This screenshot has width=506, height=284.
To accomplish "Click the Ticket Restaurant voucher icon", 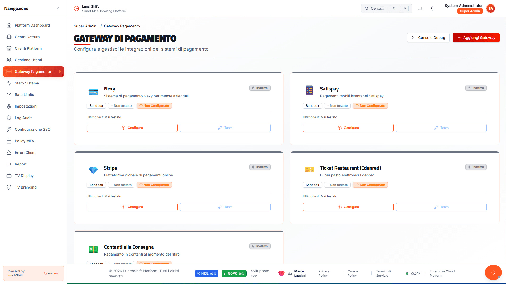I will pos(309,170).
